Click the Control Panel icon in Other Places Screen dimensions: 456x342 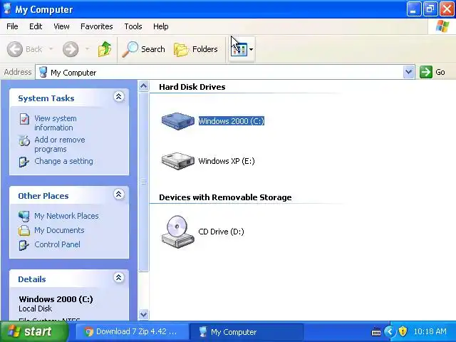coord(24,245)
